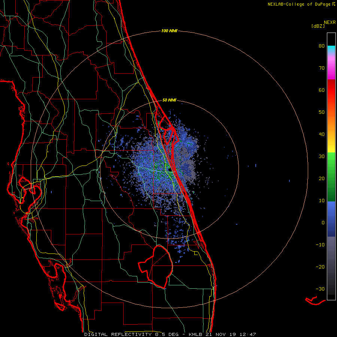
Task: Click the -10 value on the dBZ scale
Action: click(320, 245)
